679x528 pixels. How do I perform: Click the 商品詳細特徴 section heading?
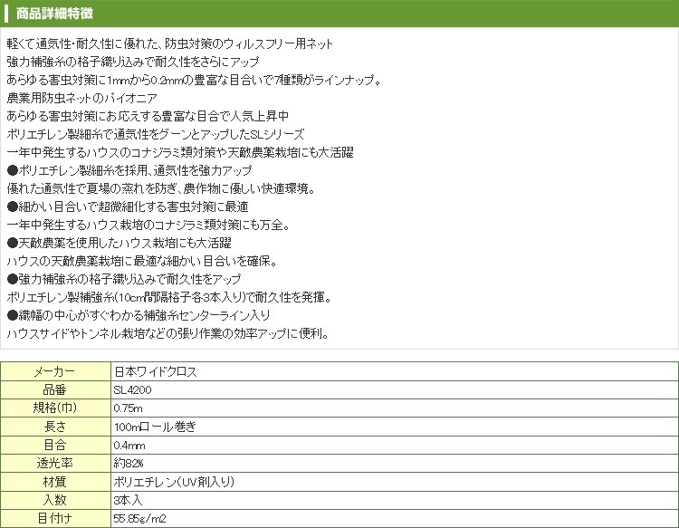click(x=53, y=14)
